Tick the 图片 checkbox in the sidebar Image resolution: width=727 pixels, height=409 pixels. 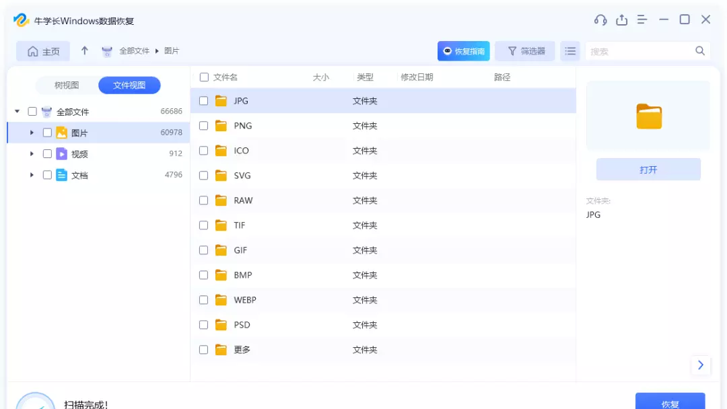(47, 133)
